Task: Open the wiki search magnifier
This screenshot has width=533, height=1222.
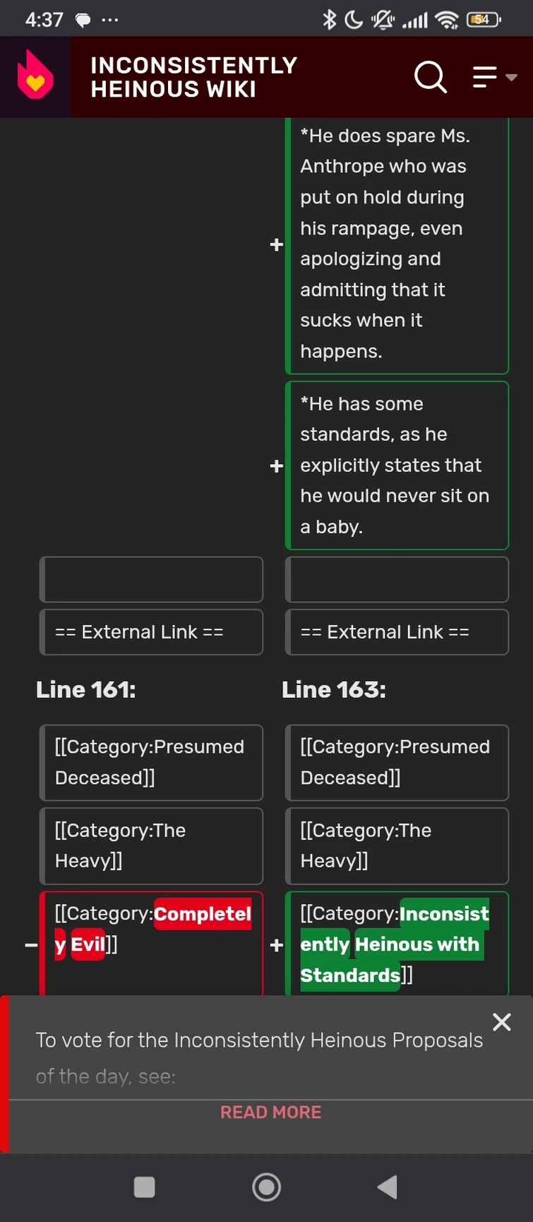Action: click(x=430, y=76)
